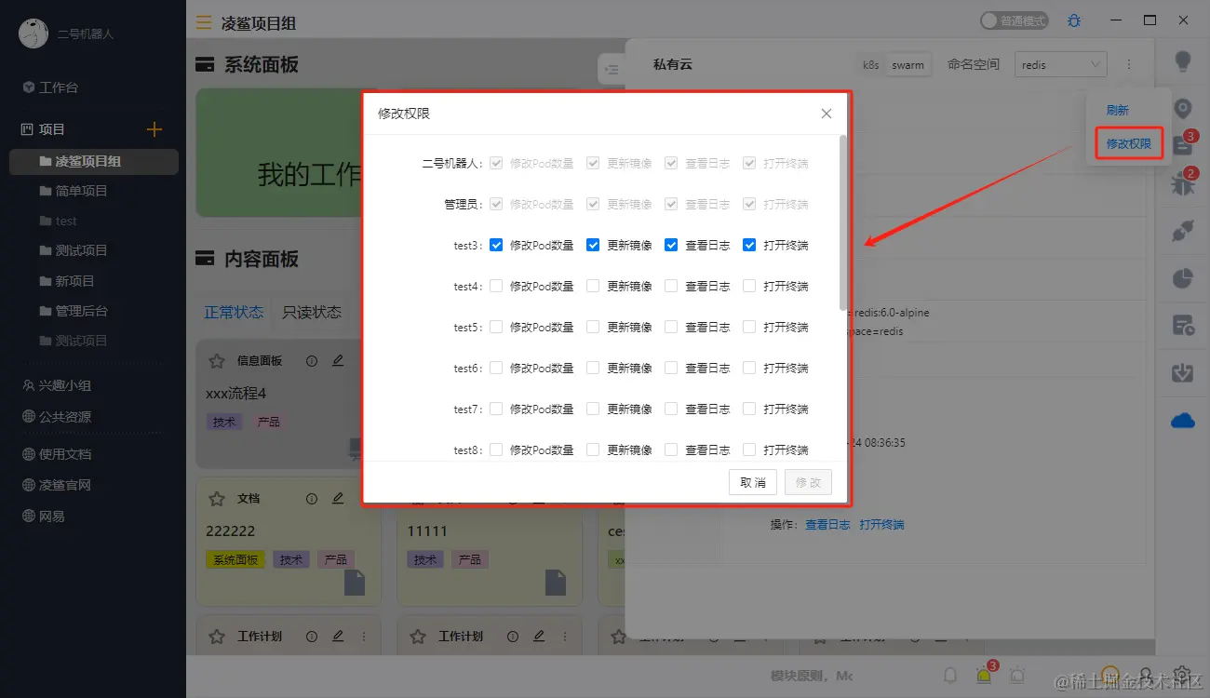Screen dimensions: 1210x698
Task: Select the swarm tab
Action: pyautogui.click(x=907, y=65)
